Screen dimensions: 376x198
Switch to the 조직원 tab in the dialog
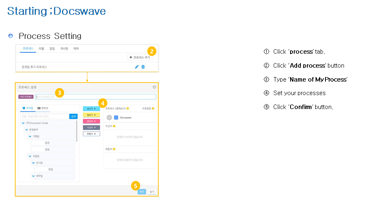(28, 108)
